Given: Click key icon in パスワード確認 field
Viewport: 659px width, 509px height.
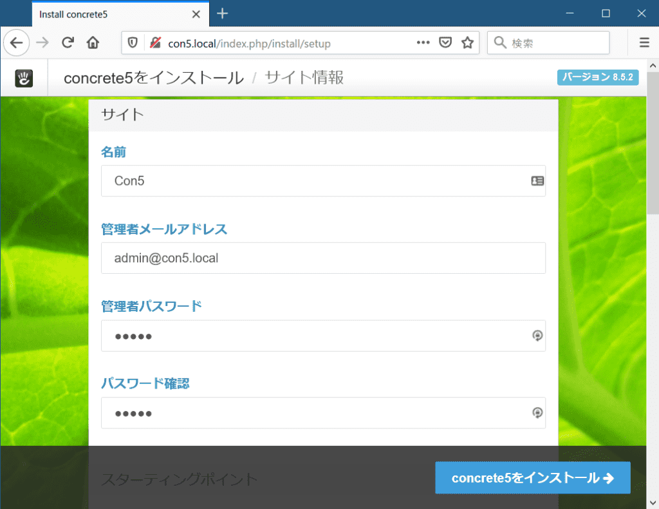Looking at the screenshot, I should click(537, 412).
